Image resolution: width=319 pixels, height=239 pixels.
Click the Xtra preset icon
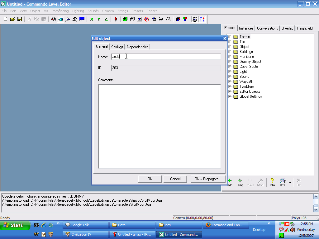[x=283, y=182]
